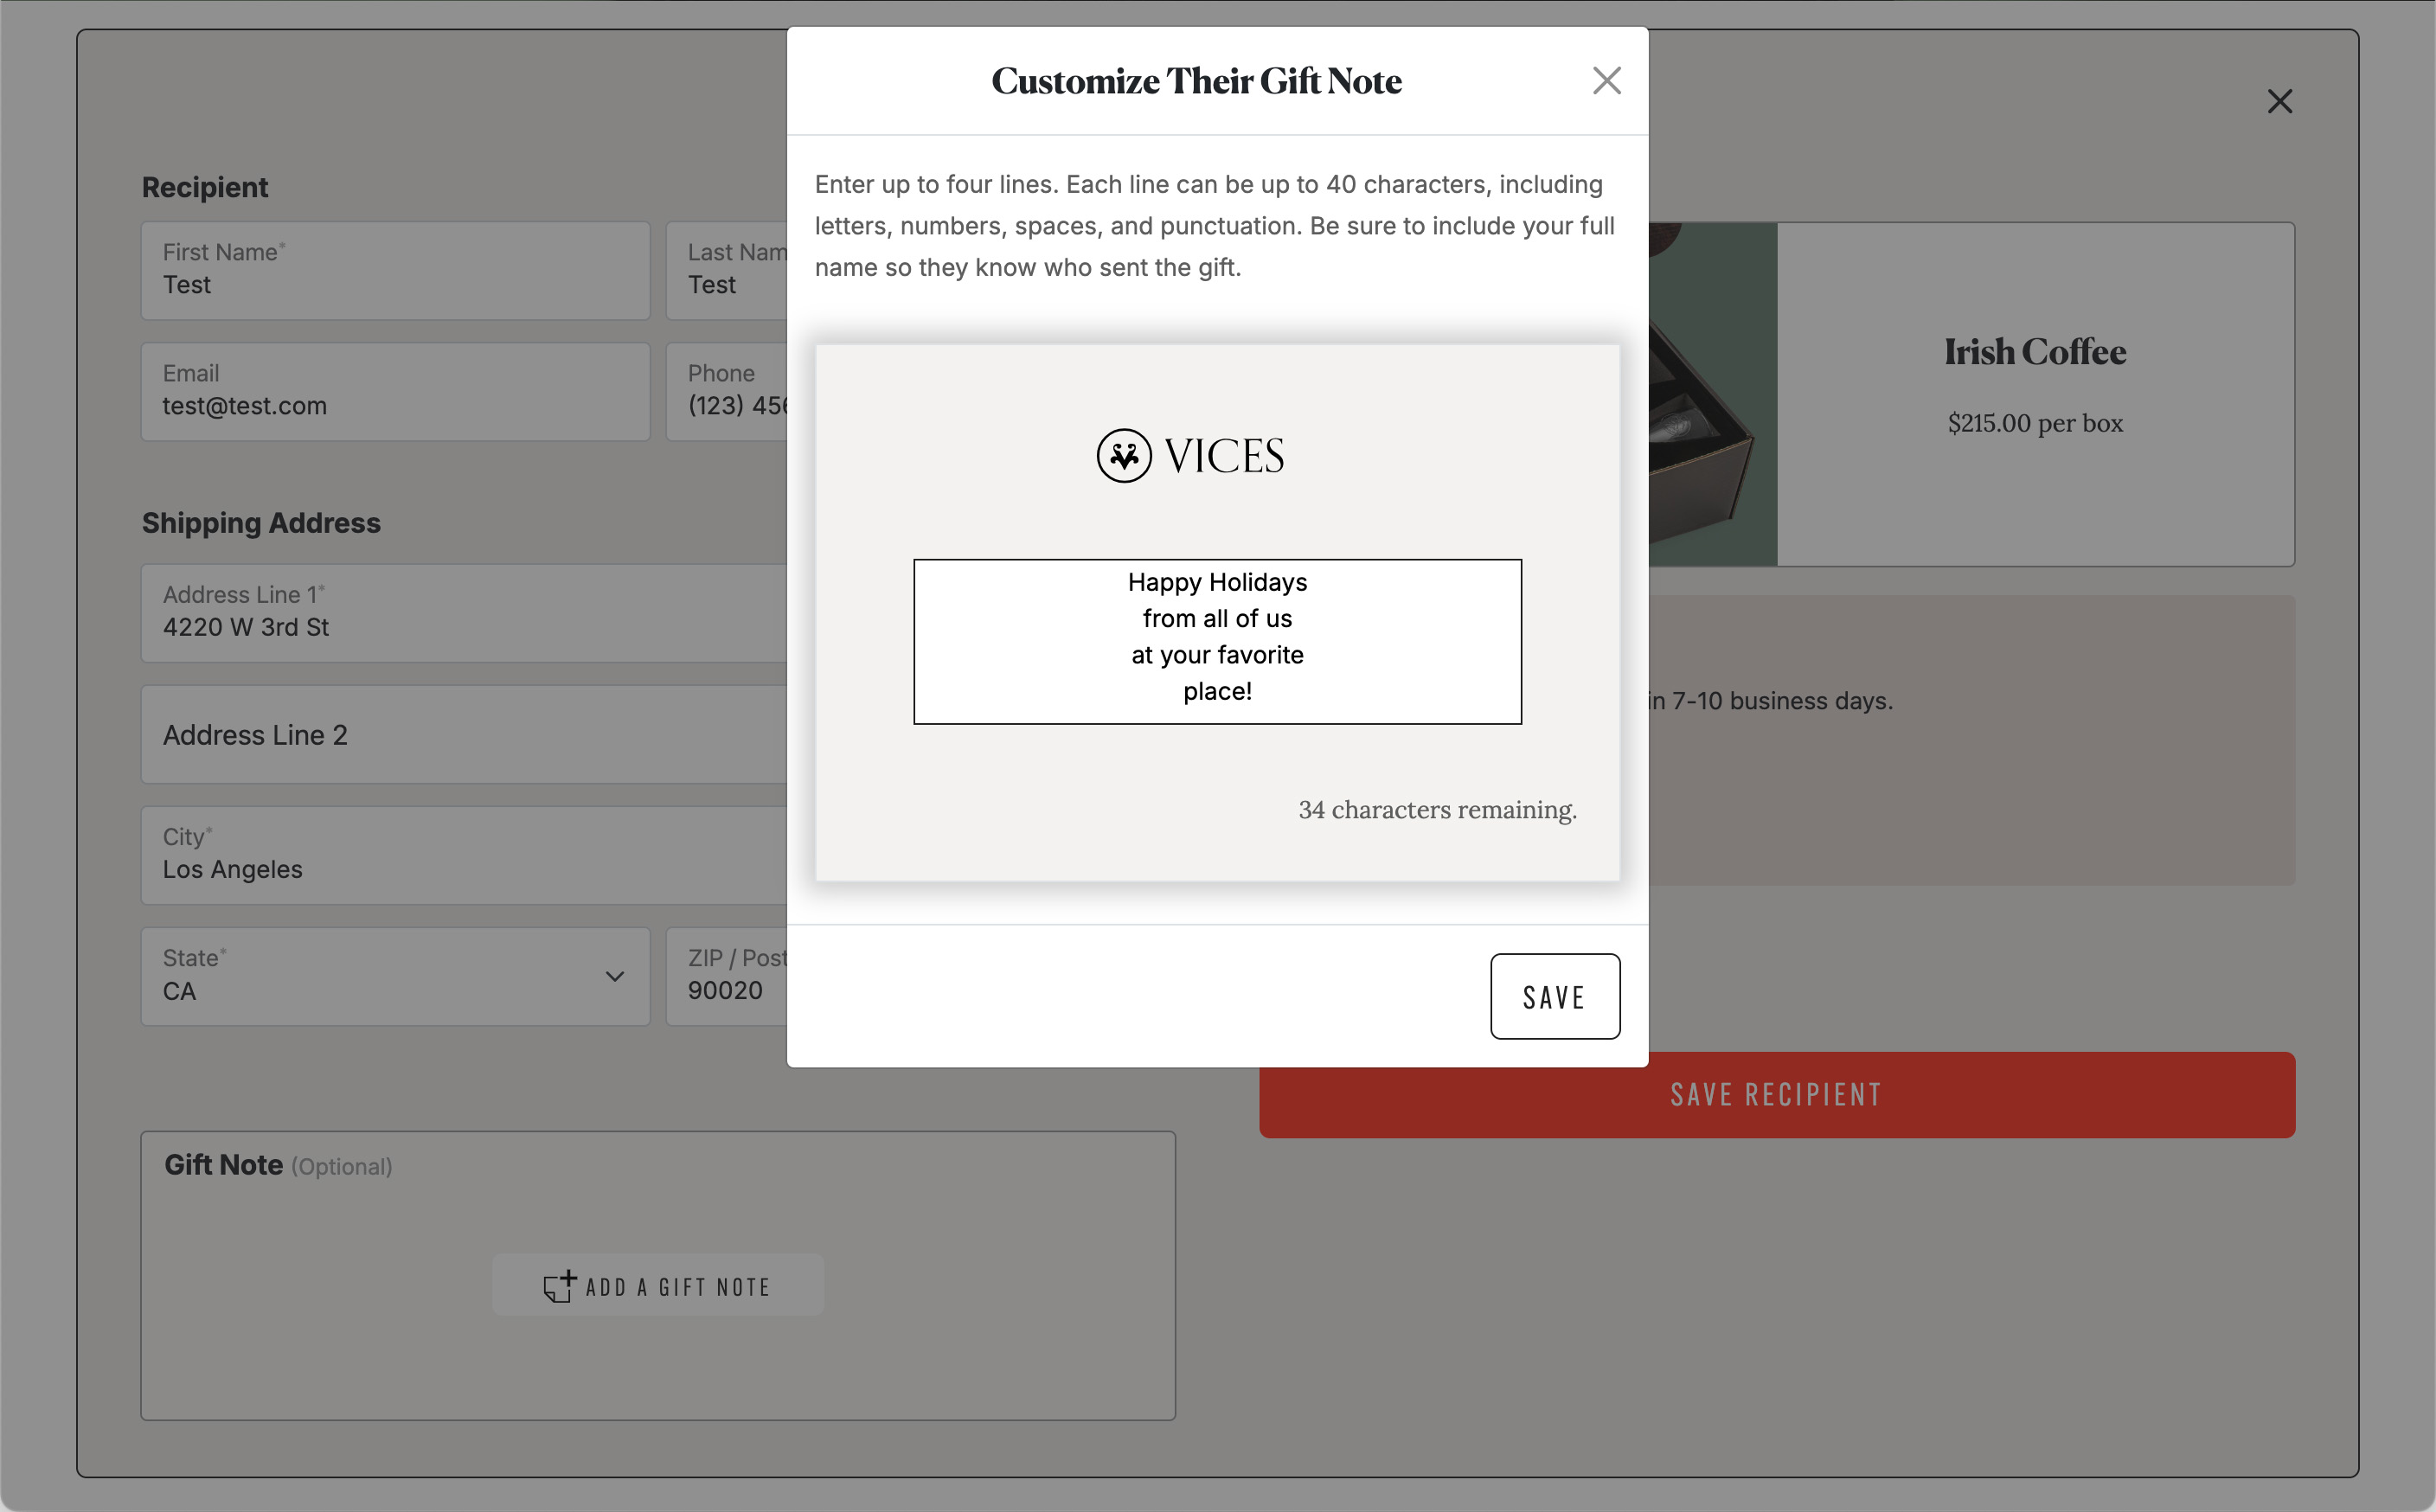
Task: Click the ZIP / Postal code field
Action: point(727,977)
